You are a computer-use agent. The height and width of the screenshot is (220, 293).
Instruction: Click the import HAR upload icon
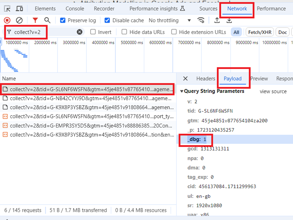click(x=217, y=21)
